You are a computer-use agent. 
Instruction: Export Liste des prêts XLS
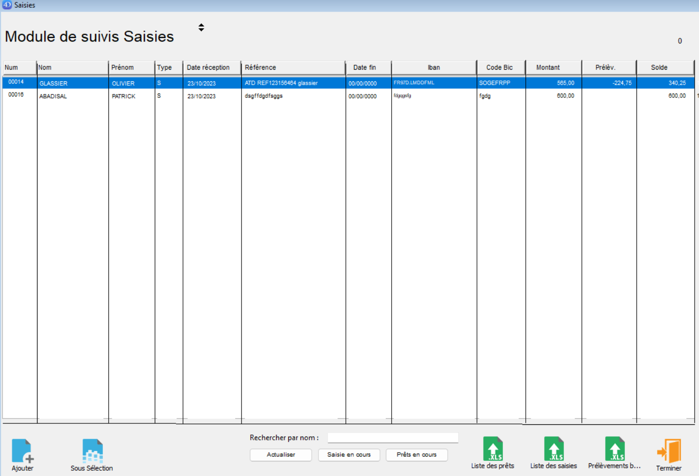(x=493, y=449)
